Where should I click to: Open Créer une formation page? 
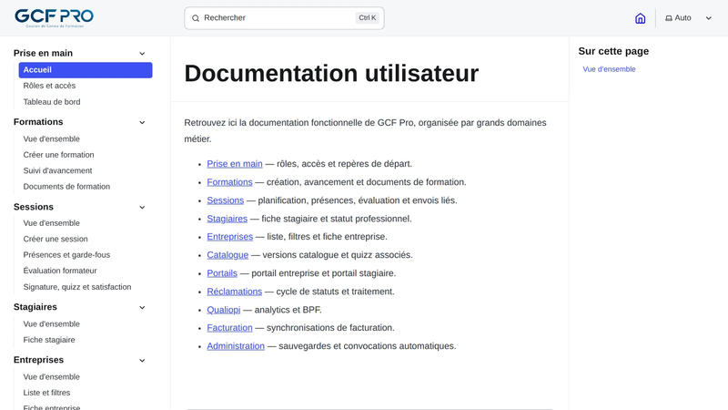click(58, 155)
